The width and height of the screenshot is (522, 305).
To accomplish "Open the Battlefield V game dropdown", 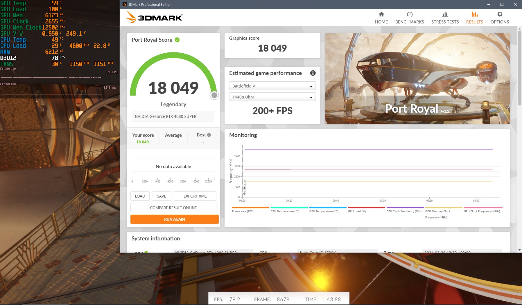I will (272, 86).
